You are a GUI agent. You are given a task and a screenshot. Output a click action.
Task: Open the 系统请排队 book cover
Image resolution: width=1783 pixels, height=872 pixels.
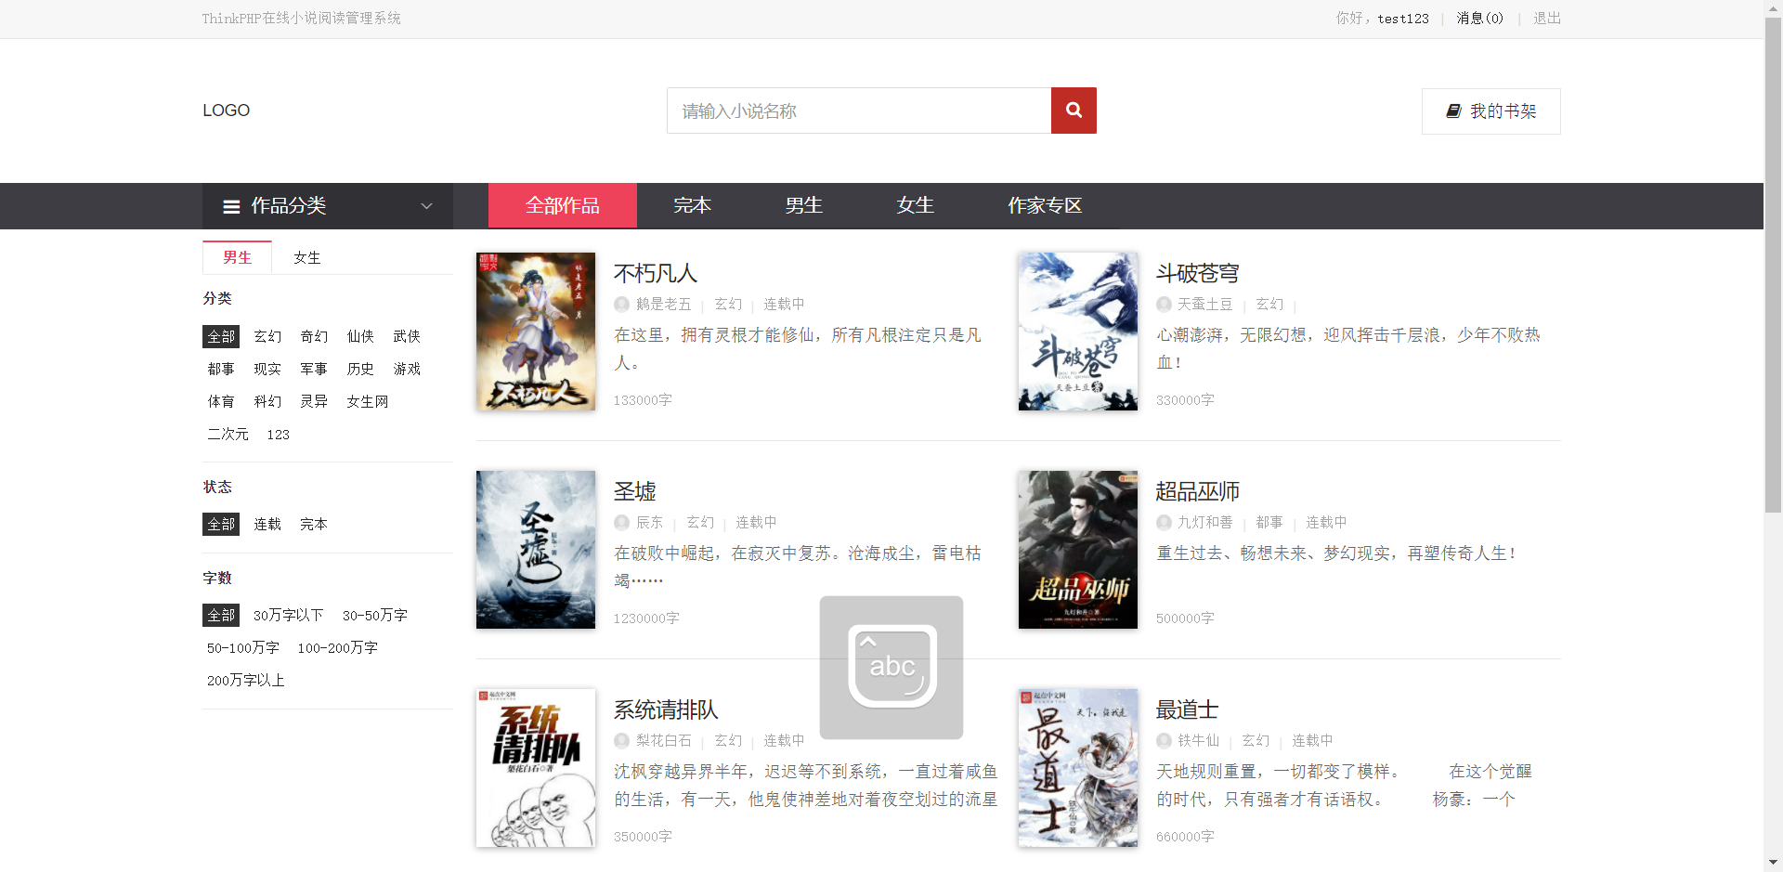536,768
